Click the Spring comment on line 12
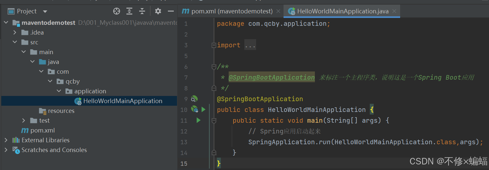The width and height of the screenshot is (489, 170). pyautogui.click(x=285, y=131)
